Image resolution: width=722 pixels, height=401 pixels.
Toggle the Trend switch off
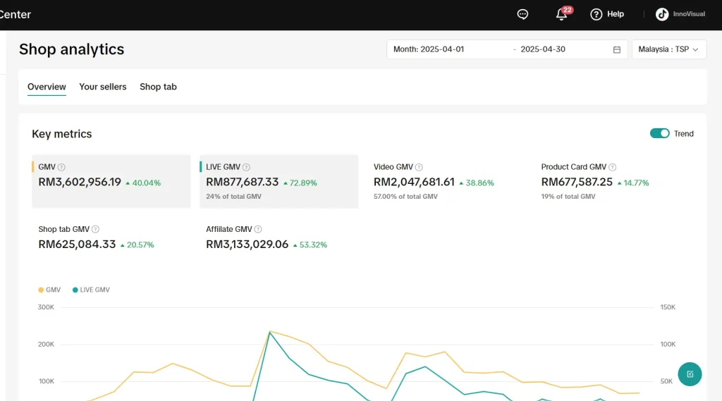click(659, 134)
